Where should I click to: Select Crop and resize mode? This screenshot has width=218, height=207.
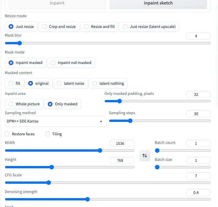59,26
